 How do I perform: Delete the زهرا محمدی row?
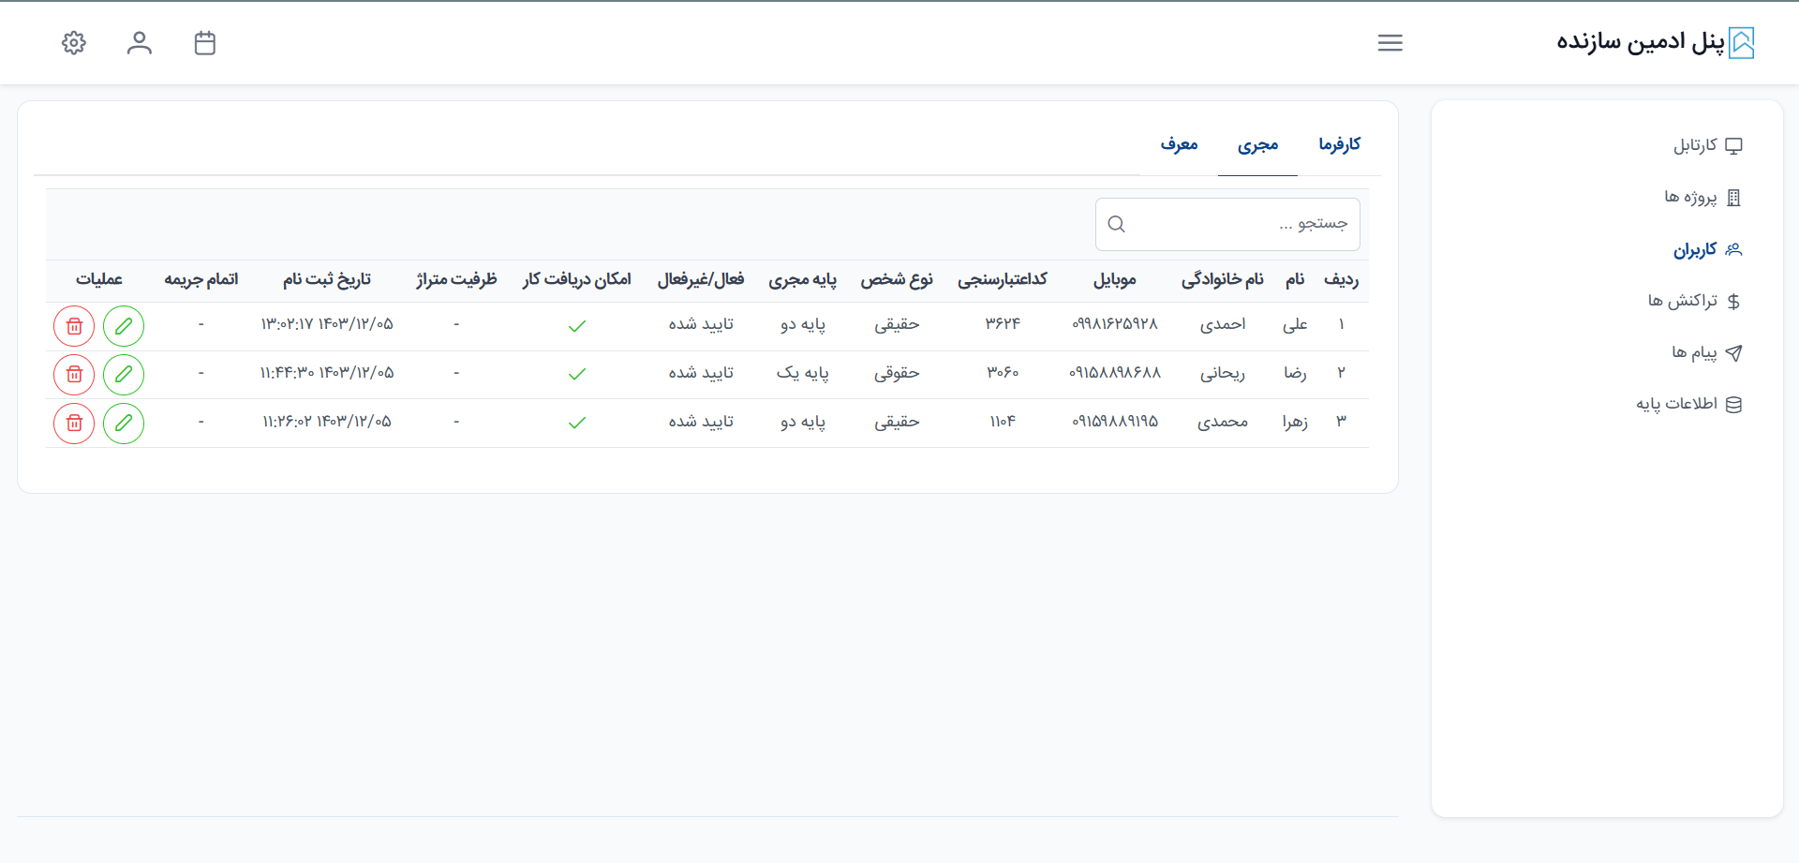pyautogui.click(x=74, y=424)
